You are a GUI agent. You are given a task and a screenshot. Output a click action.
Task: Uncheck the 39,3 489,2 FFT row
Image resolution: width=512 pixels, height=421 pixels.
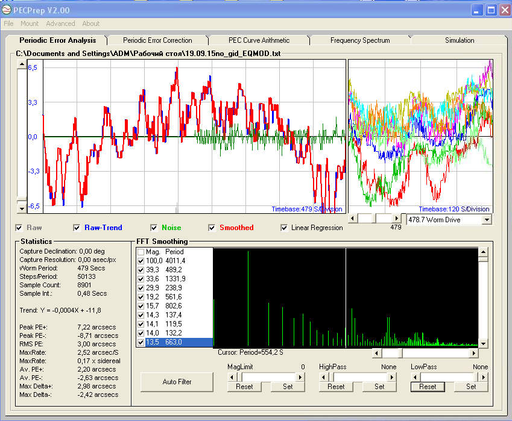(x=141, y=270)
